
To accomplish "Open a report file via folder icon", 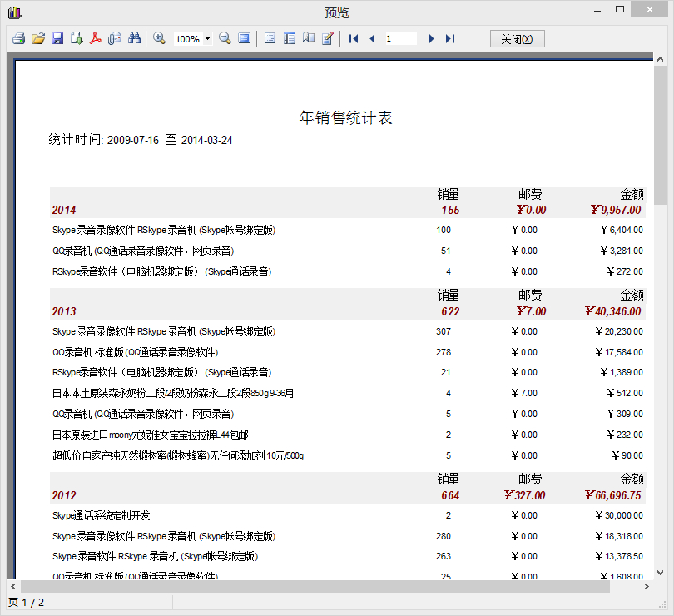I will (37, 39).
